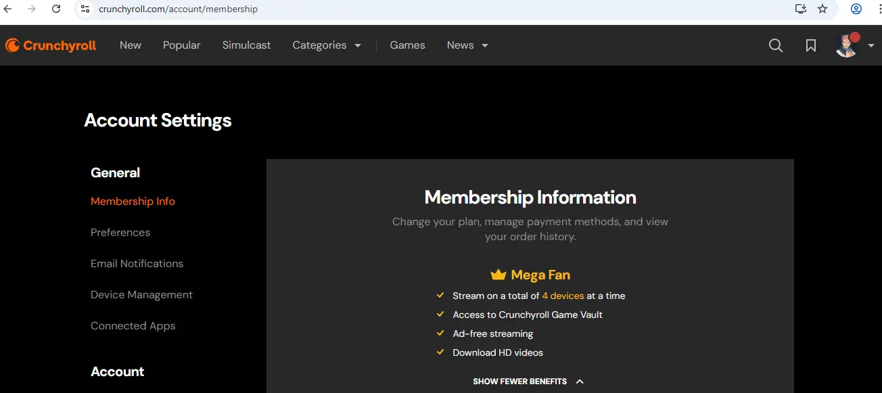The image size is (882, 393).
Task: Click the Mega Fan crown icon
Action: click(x=498, y=275)
